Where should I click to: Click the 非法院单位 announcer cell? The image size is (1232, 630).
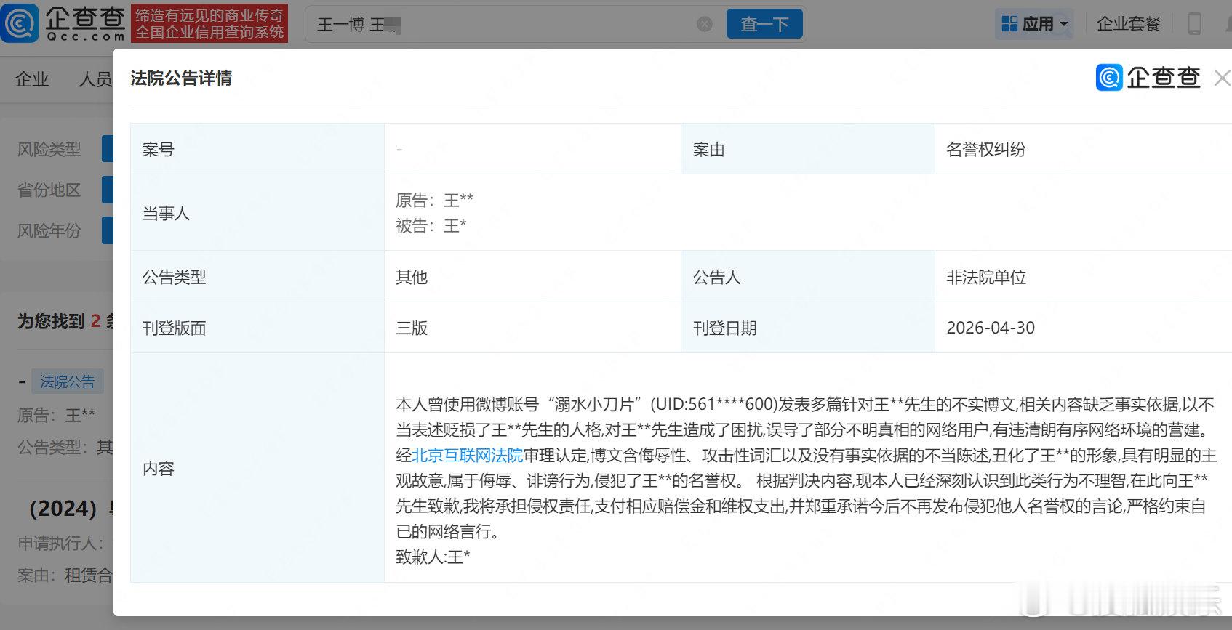tap(1083, 277)
